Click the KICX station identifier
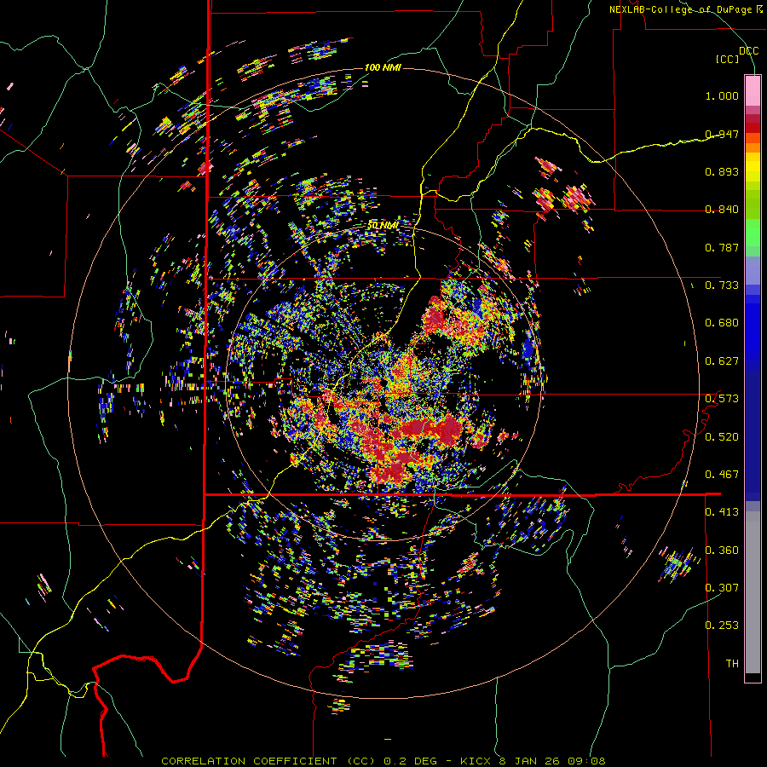767x767 pixels. click(476, 761)
